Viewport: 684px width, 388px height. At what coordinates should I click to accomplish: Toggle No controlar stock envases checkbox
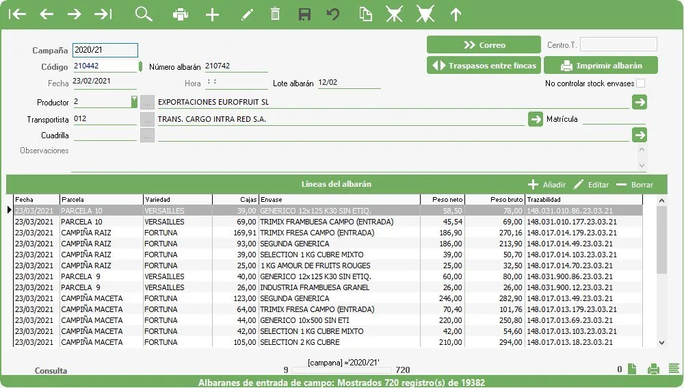640,83
